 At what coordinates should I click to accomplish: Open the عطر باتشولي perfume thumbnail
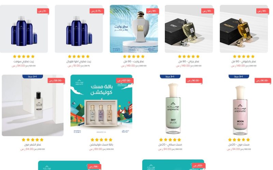point(244,29)
